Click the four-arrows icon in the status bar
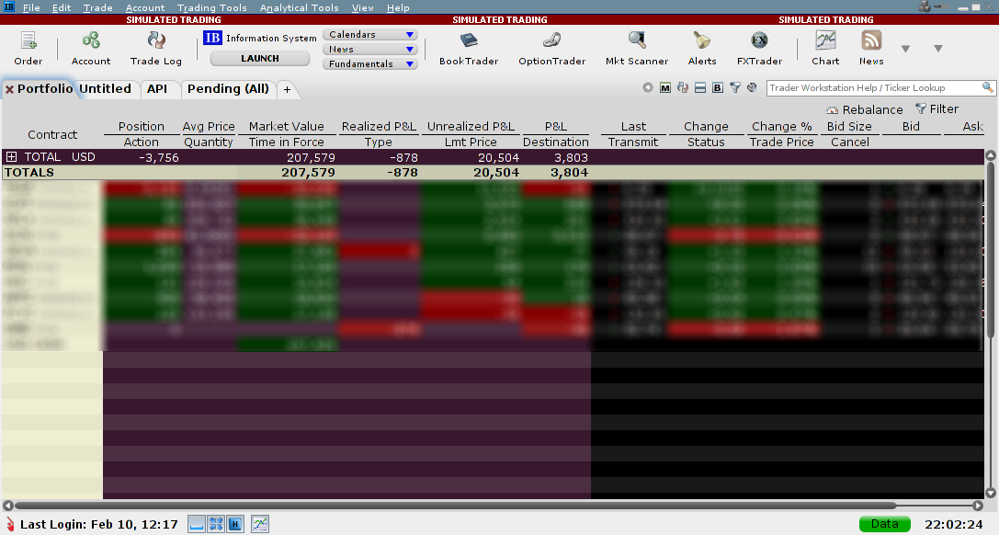This screenshot has width=999, height=535. click(x=216, y=524)
